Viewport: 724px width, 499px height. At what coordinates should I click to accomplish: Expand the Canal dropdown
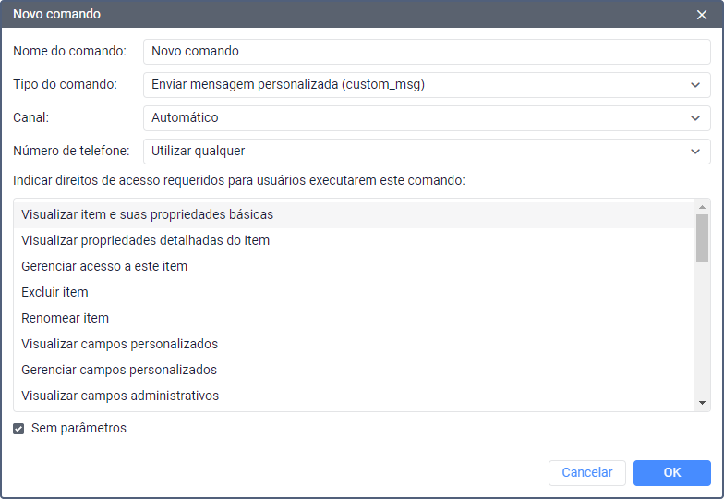click(x=427, y=118)
